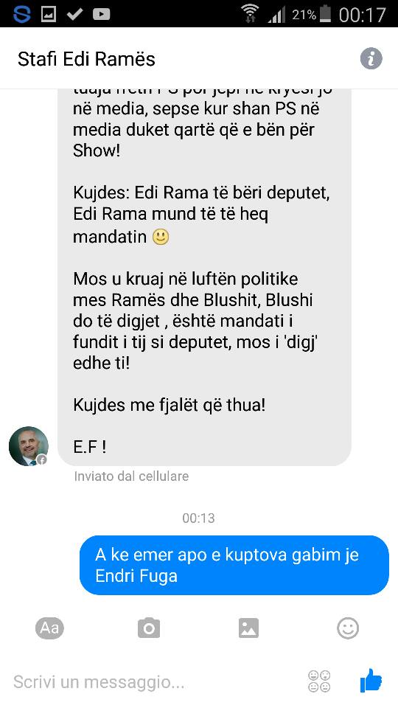Open image gallery picker

coord(248,628)
